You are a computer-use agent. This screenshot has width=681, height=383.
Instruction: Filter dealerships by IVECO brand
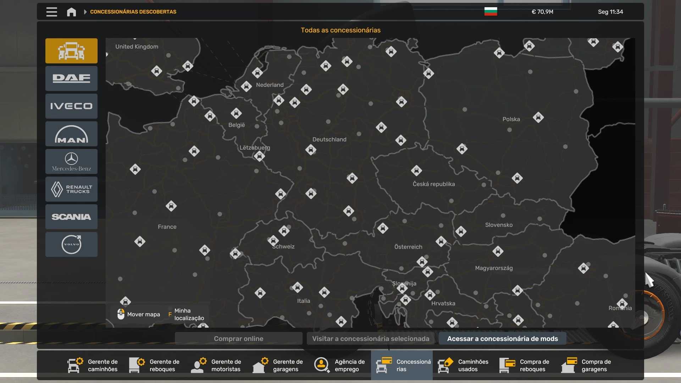71,106
